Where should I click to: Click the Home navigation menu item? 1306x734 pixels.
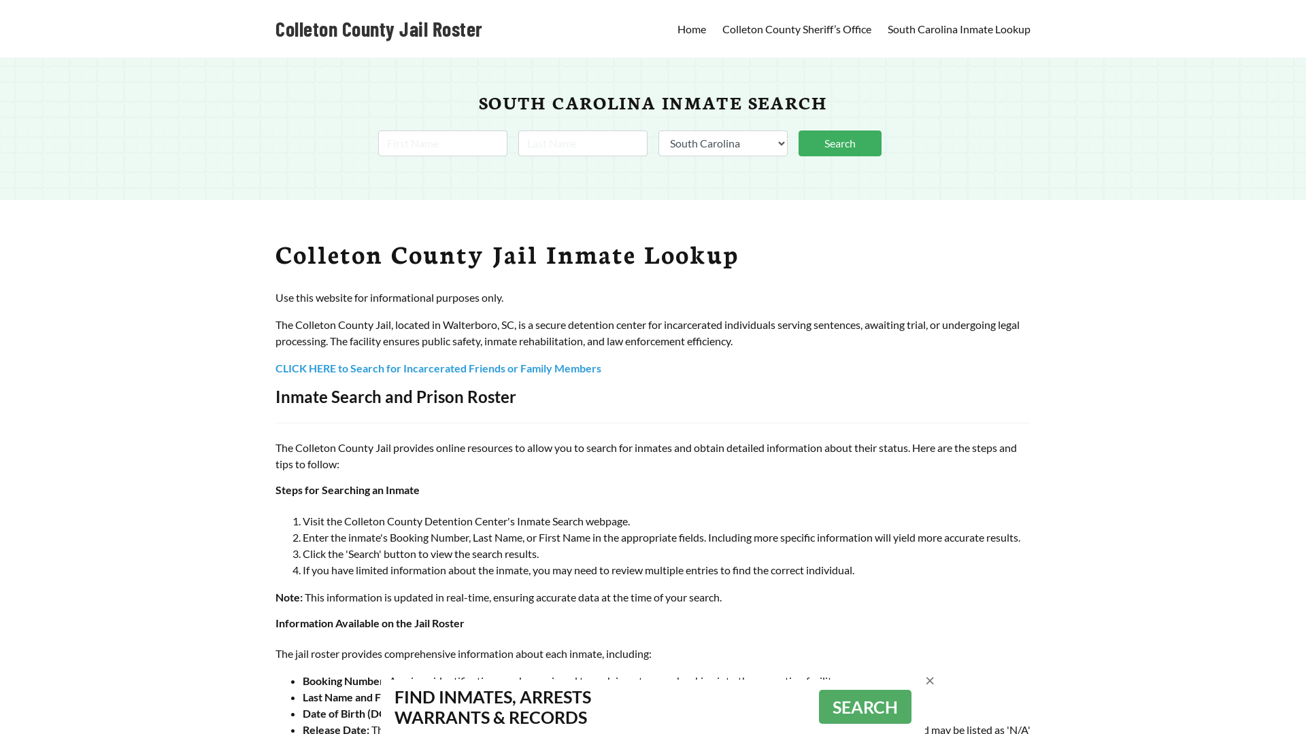[692, 29]
